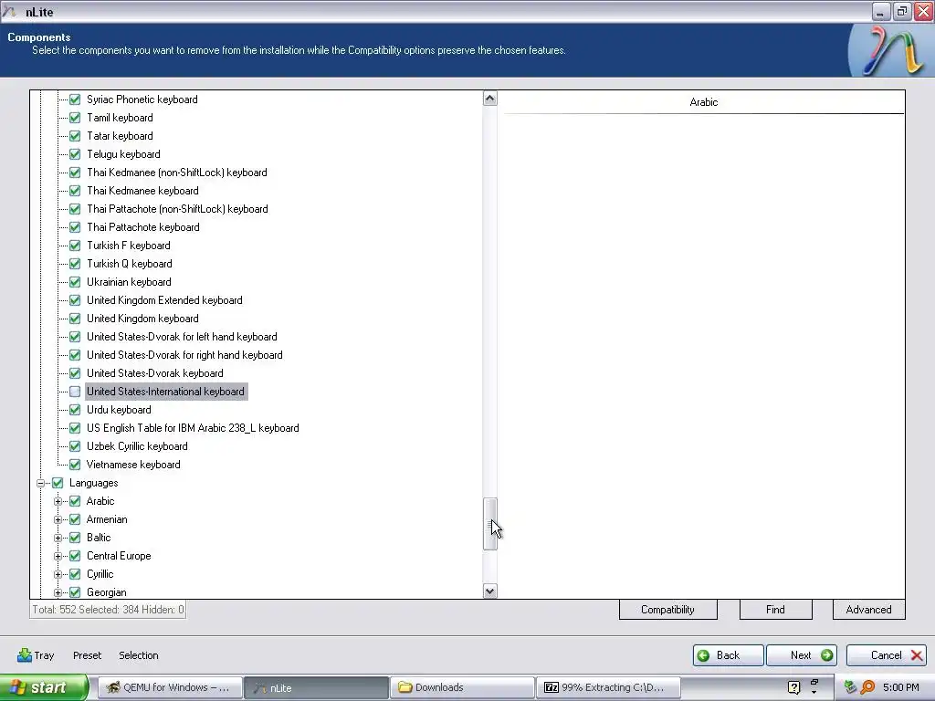Image resolution: width=935 pixels, height=701 pixels.
Task: Select Thai Pattachote keyboard row
Action: tap(143, 227)
